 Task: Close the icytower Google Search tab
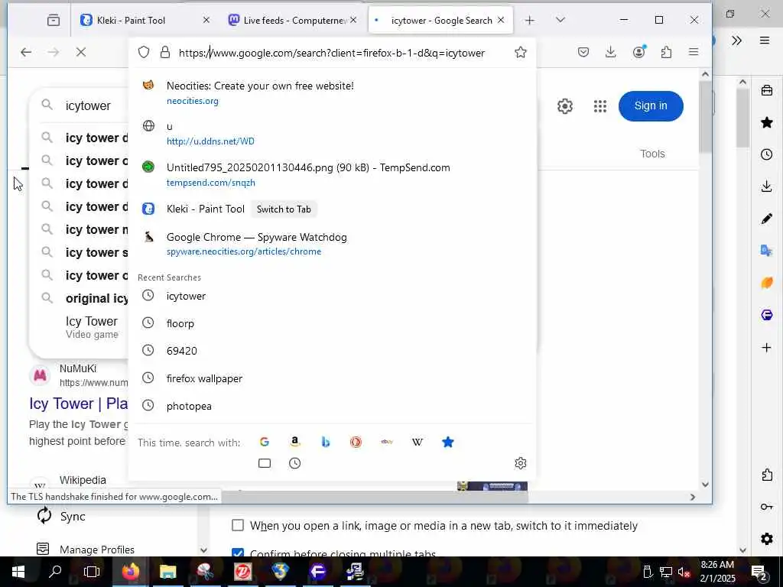pos(501,20)
